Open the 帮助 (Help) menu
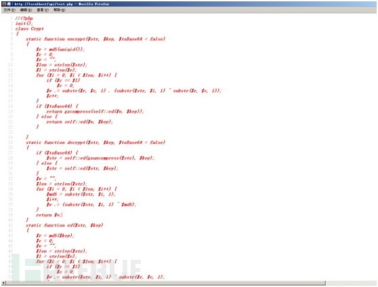The width and height of the screenshot is (378, 287). [x=59, y=10]
